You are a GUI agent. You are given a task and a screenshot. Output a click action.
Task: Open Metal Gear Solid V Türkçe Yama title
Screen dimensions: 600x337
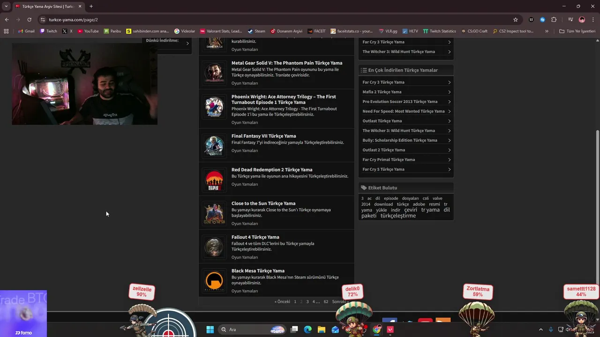click(x=287, y=63)
